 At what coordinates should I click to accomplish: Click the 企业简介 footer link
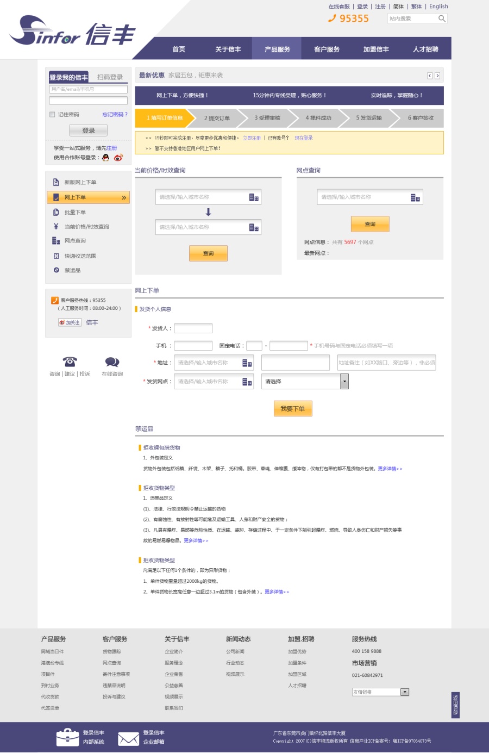tap(174, 651)
